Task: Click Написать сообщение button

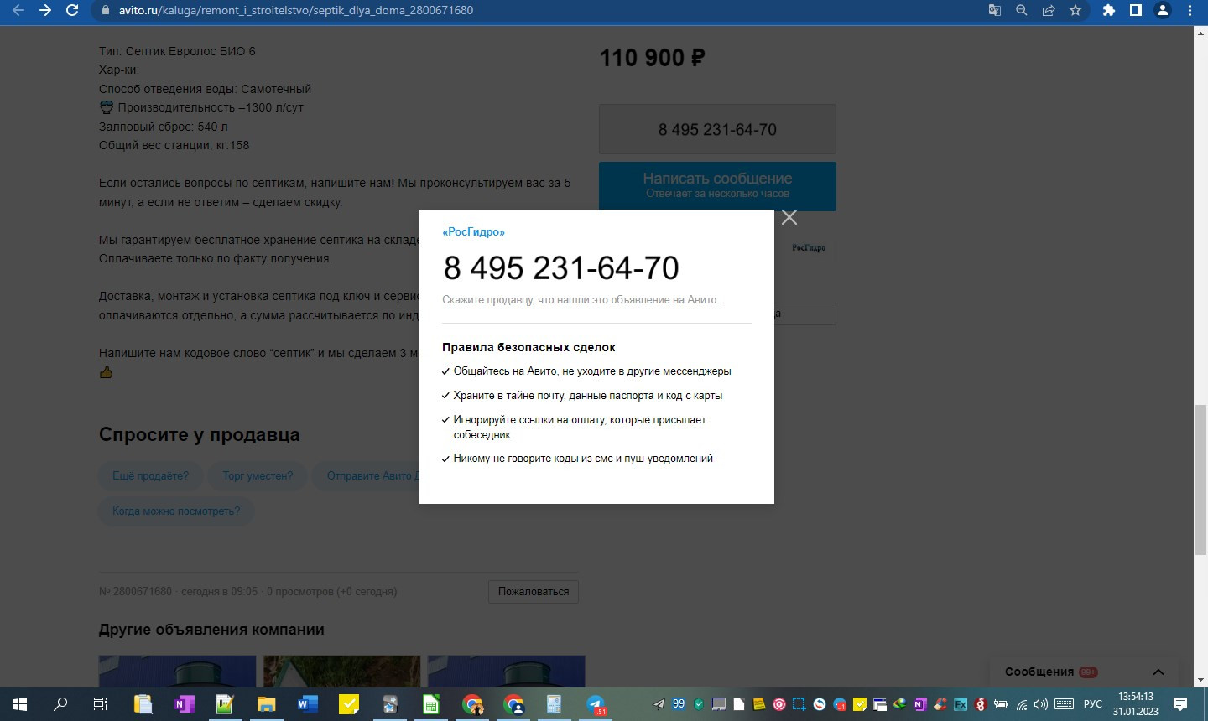Action: coord(717,186)
